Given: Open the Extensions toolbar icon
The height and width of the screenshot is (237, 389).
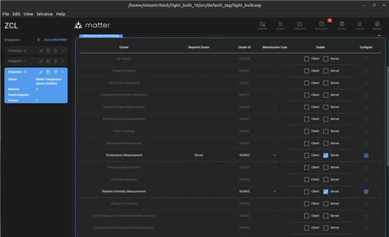Looking at the screenshot, I should coord(300,26).
